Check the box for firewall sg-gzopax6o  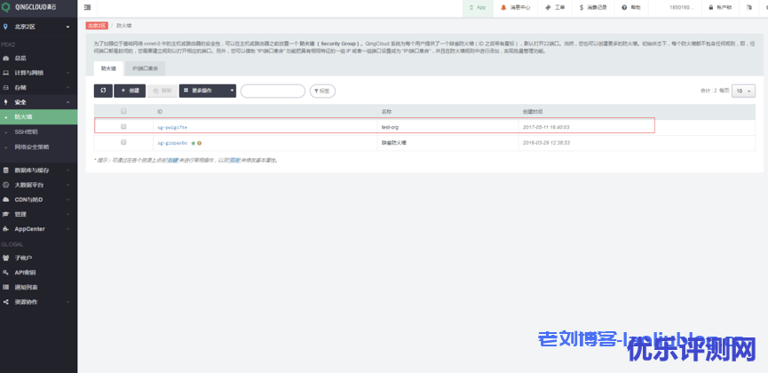pyautogui.click(x=123, y=142)
